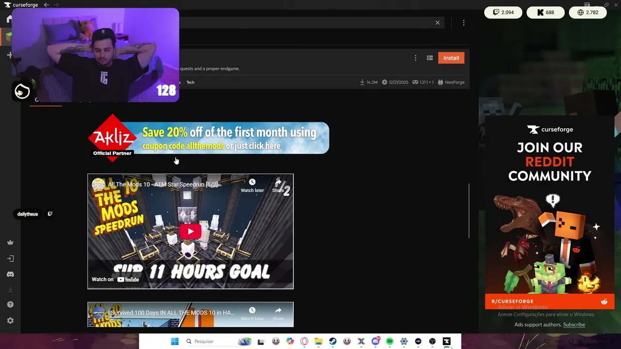This screenshot has height=349, width=621.
Task: Open Task View in the taskbar
Action: coord(261,341)
